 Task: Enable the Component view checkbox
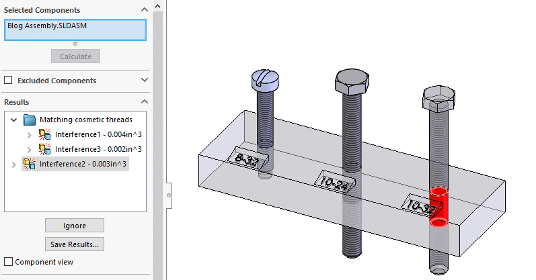(x=8, y=262)
